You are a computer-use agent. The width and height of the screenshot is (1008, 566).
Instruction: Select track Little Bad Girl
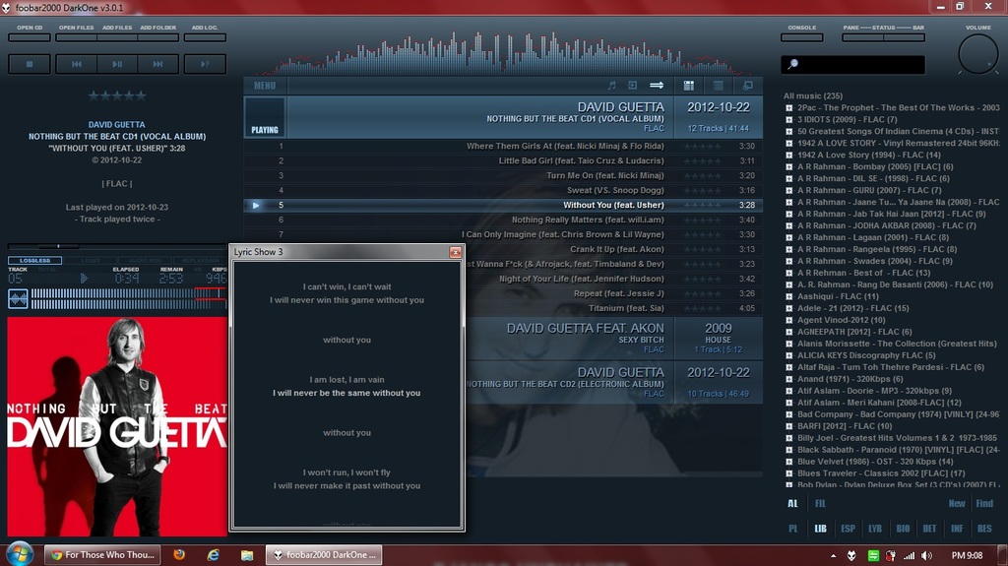pos(503,160)
